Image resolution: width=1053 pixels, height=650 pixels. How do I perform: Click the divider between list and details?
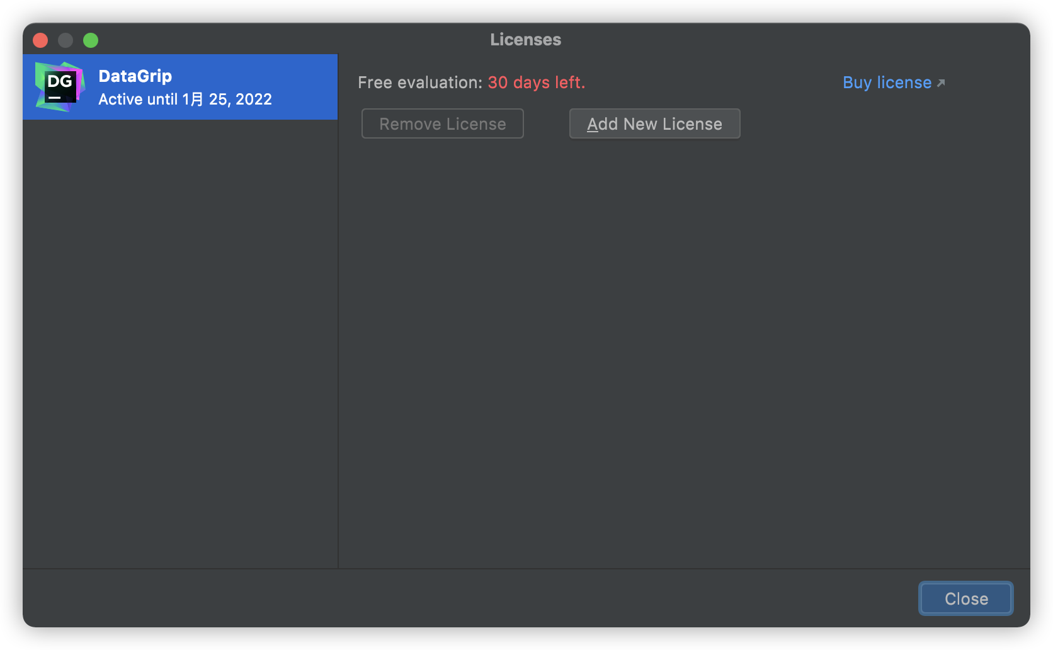[x=338, y=340]
